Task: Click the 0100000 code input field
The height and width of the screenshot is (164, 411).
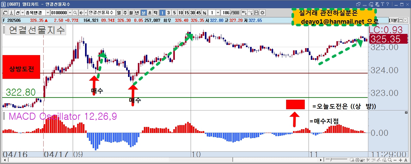Action: pyautogui.click(x=59, y=13)
